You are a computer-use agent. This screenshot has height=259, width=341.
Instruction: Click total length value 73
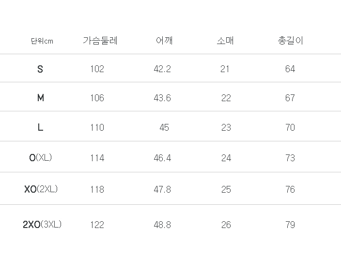click(x=290, y=158)
